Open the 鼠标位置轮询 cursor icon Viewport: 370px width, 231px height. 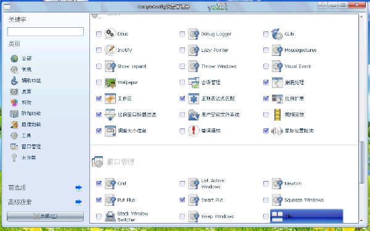(x=277, y=130)
